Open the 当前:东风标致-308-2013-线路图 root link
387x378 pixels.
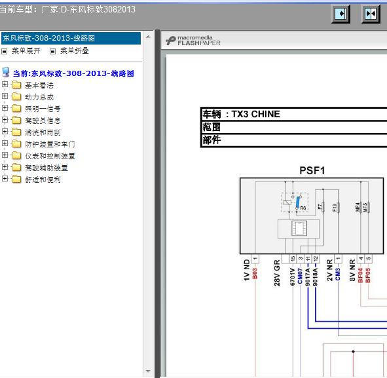[73, 73]
